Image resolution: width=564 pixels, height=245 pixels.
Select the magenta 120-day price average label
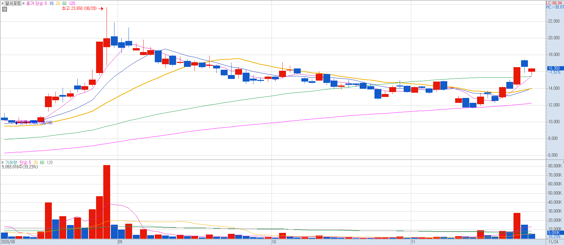[72, 3]
